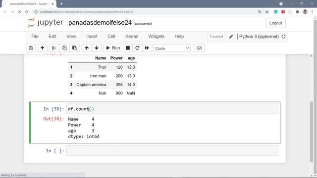Open a new browser tab

pos(61,4)
